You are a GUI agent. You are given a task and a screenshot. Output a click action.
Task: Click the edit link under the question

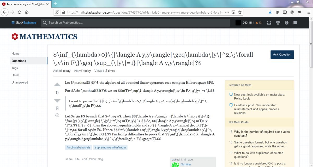(x=85, y=159)
